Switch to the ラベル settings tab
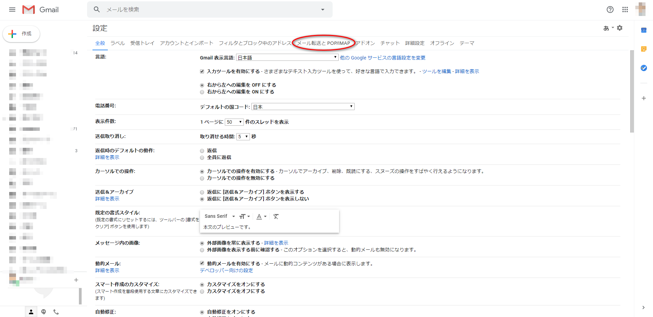 tap(118, 43)
